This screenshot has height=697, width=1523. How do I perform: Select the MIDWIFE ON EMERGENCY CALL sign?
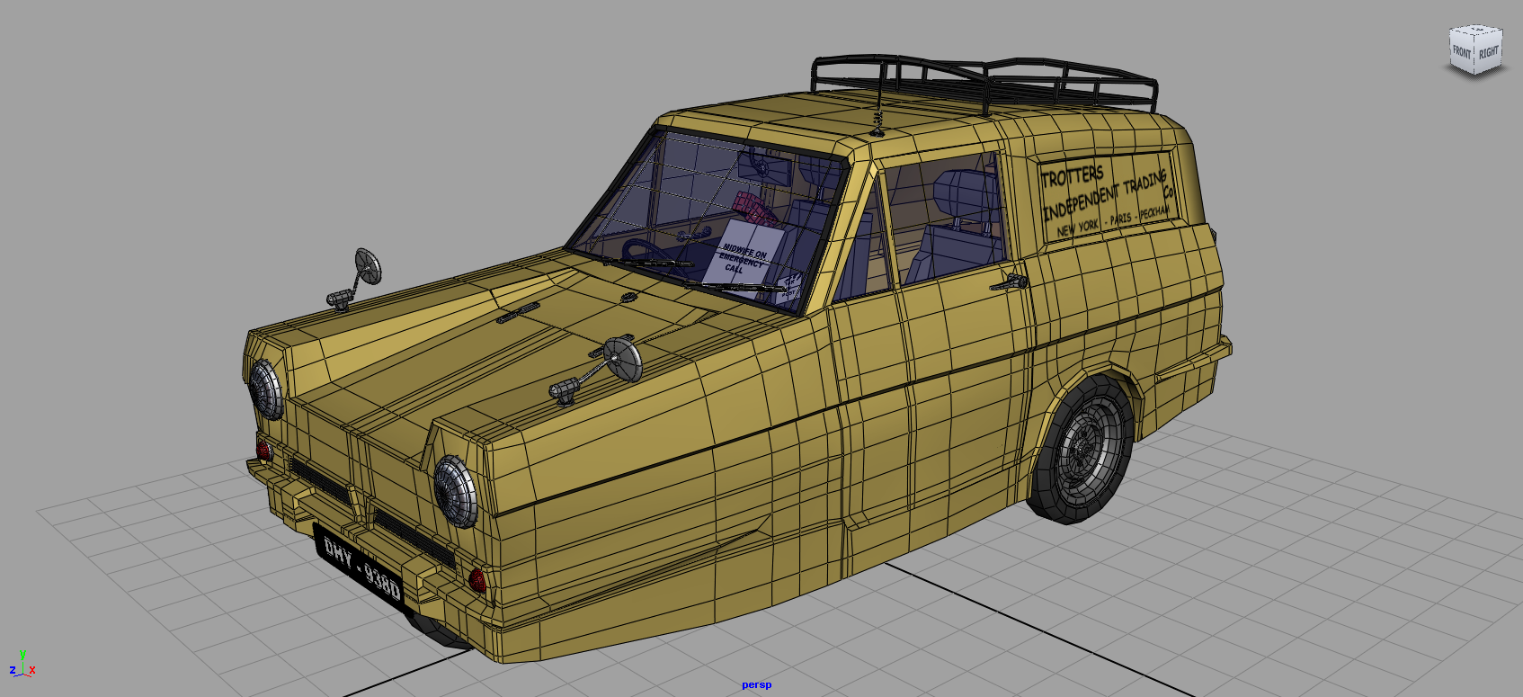pyautogui.click(x=743, y=261)
